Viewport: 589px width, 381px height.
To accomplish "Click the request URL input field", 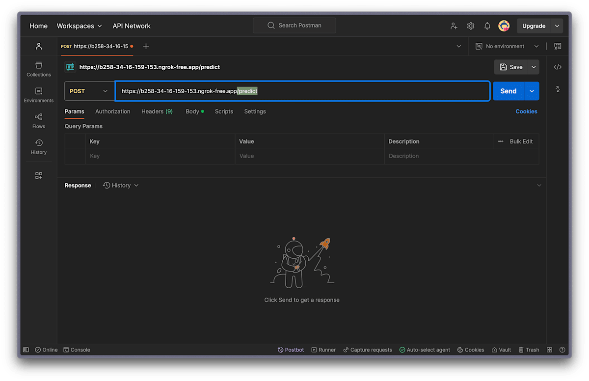I will 303,91.
